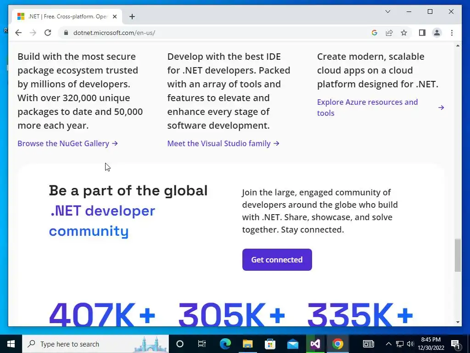Image resolution: width=470 pixels, height=353 pixels.
Task: Click the Chrome taskbar icon
Action: [x=337, y=344]
